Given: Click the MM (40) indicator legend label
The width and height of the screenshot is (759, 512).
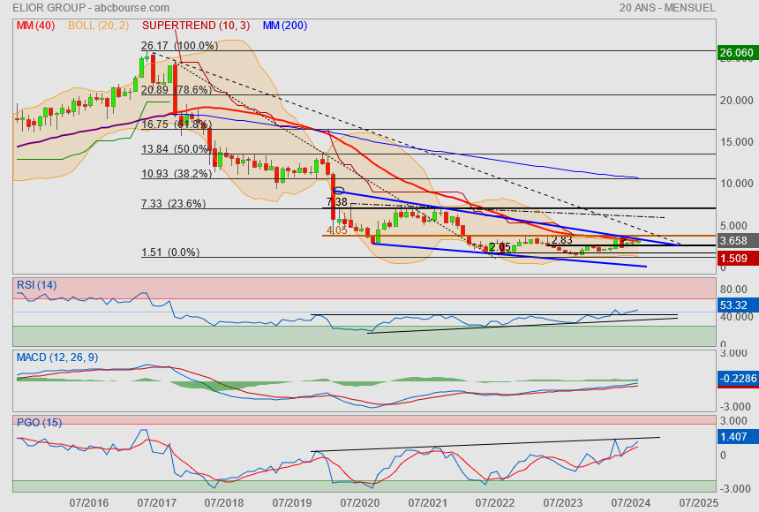Looking at the screenshot, I should (35, 26).
